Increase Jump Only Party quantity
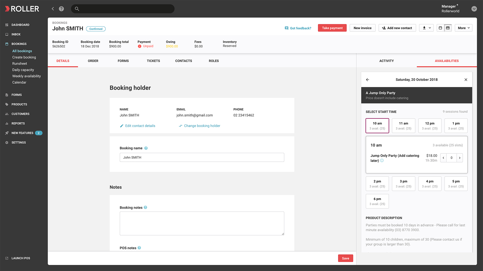Image resolution: width=483 pixels, height=271 pixels. (460, 158)
